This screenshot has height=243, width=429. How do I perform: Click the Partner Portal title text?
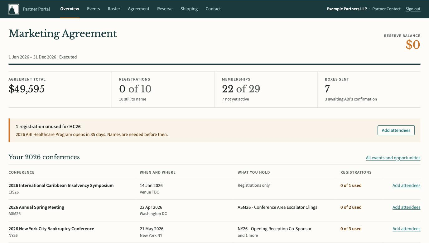coord(36,9)
